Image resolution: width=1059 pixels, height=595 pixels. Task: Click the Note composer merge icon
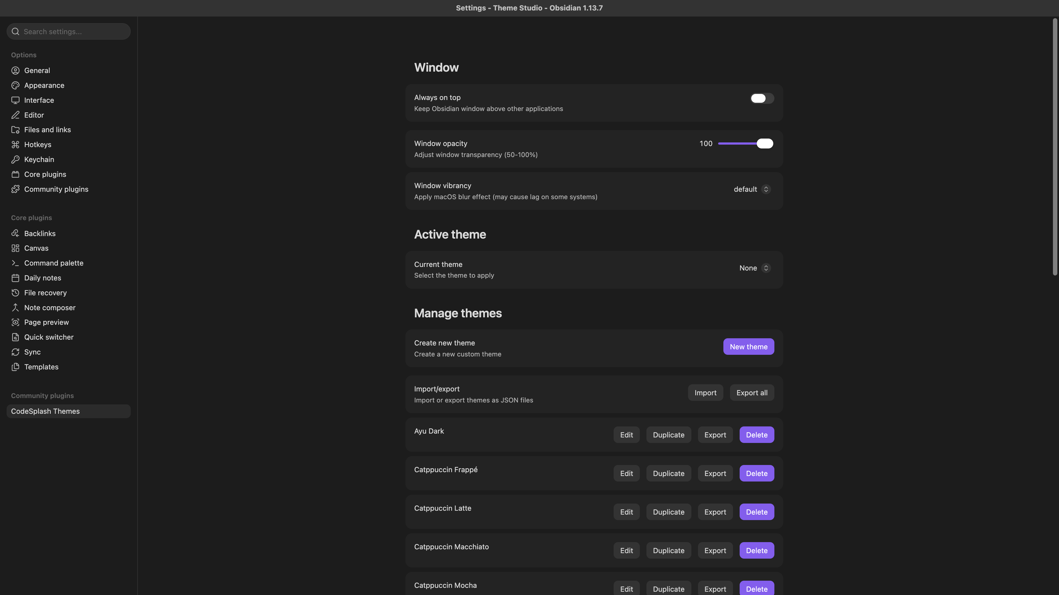point(15,308)
